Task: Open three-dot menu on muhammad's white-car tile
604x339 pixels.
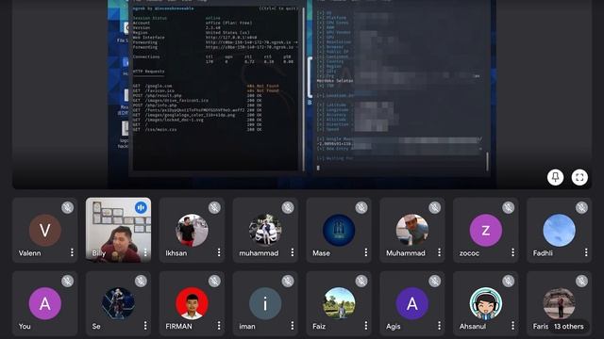Action: (293, 252)
